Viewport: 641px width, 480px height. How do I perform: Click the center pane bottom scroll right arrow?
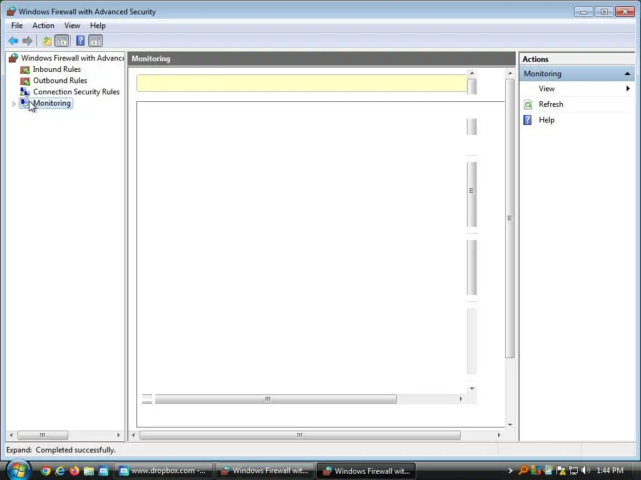tap(499, 436)
